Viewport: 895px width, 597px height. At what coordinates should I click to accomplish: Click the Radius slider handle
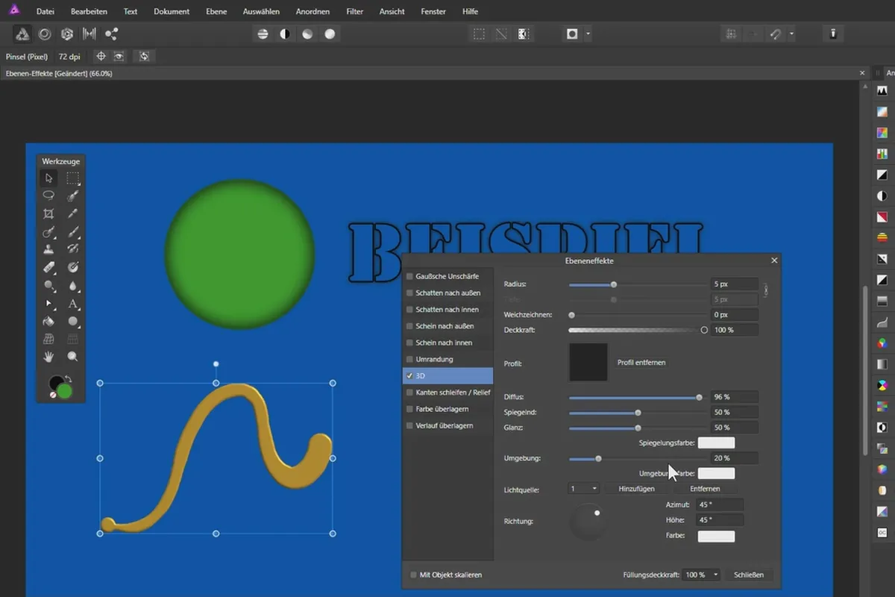click(614, 284)
